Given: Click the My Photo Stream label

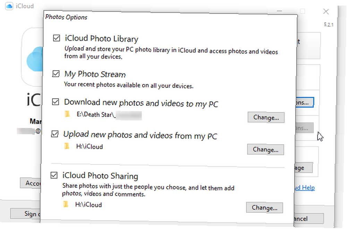Looking at the screenshot, I should (x=95, y=74).
